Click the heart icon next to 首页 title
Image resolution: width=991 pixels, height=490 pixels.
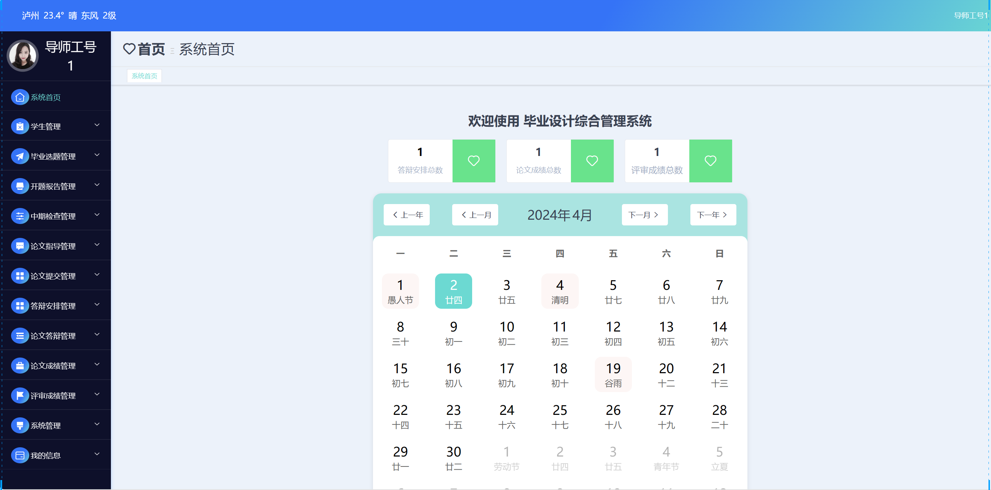(129, 49)
